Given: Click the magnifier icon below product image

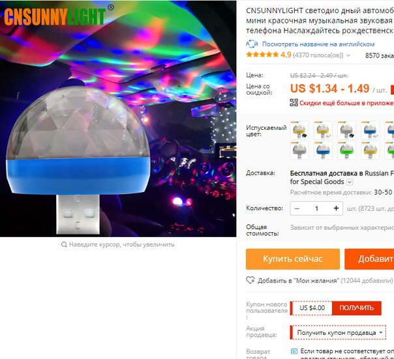Looking at the screenshot, I should click(64, 244).
